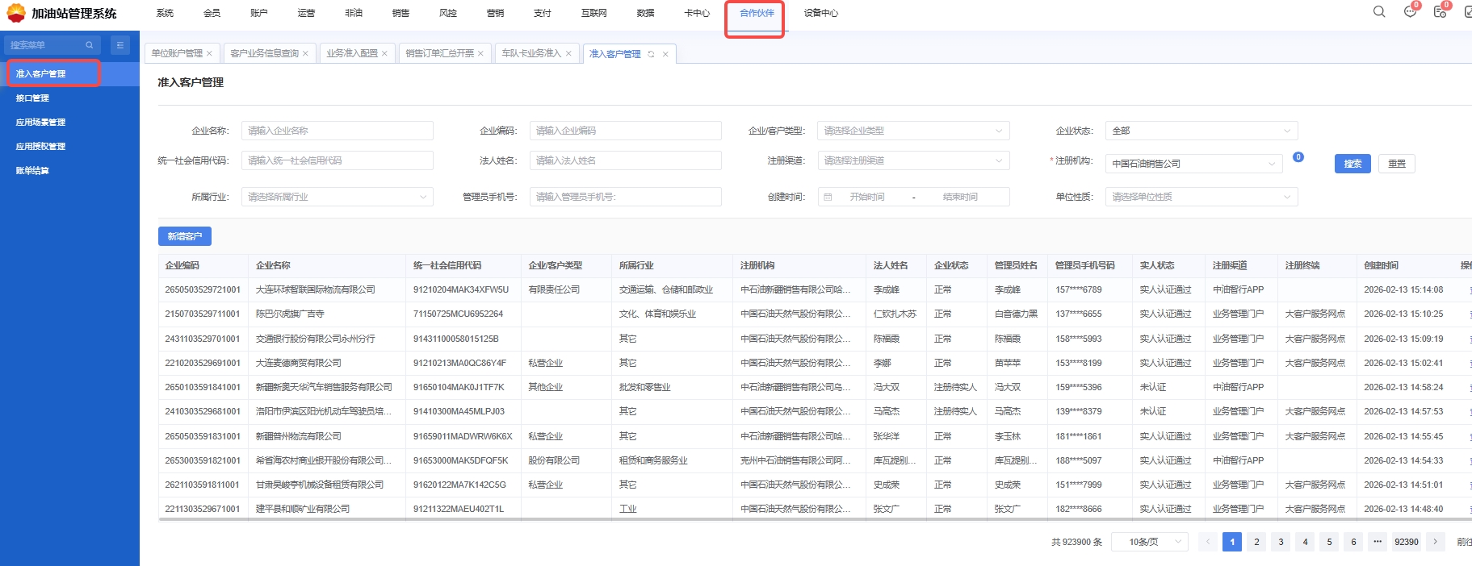This screenshot has width=1472, height=566.
Task: Refresh the 准入客户管理 tab using reload icon
Action: pyautogui.click(x=651, y=54)
